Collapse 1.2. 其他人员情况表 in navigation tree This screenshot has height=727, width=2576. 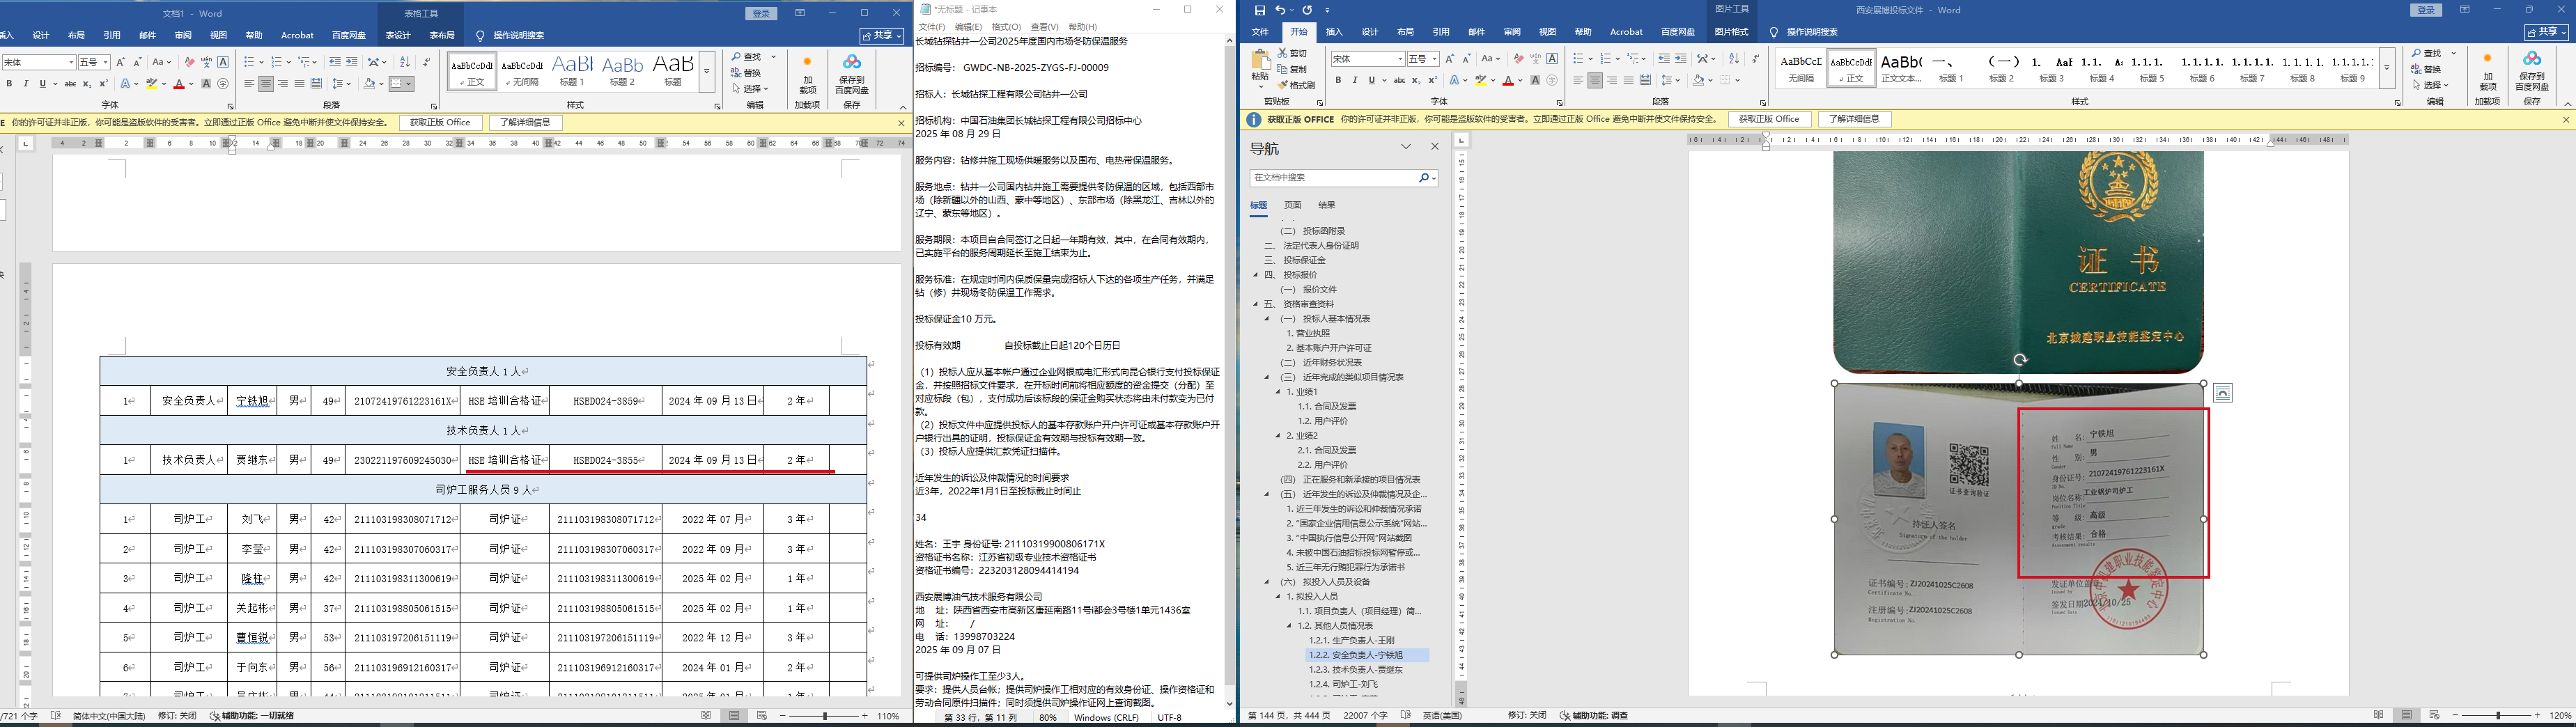tap(1289, 626)
